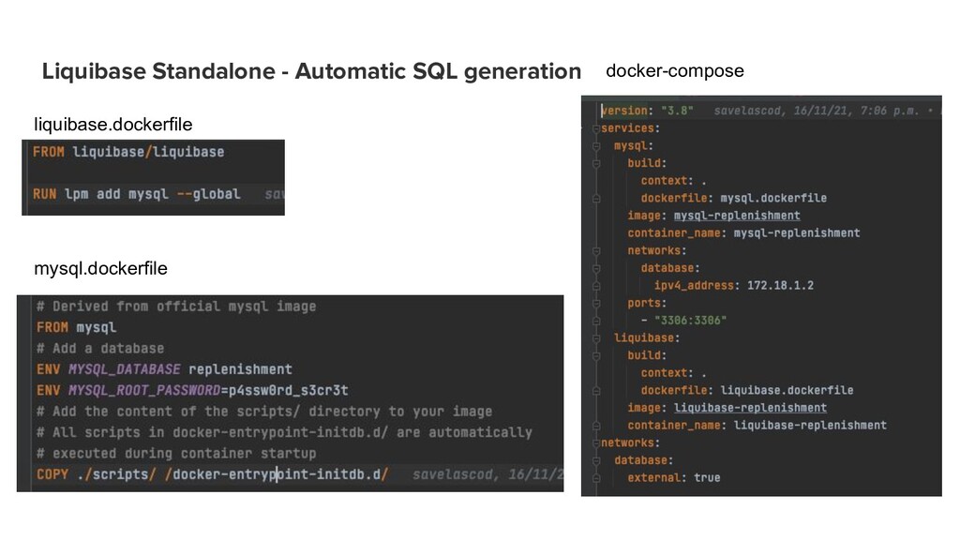
Task: Click the comment Derived from official mysql image
Action: tap(176, 307)
